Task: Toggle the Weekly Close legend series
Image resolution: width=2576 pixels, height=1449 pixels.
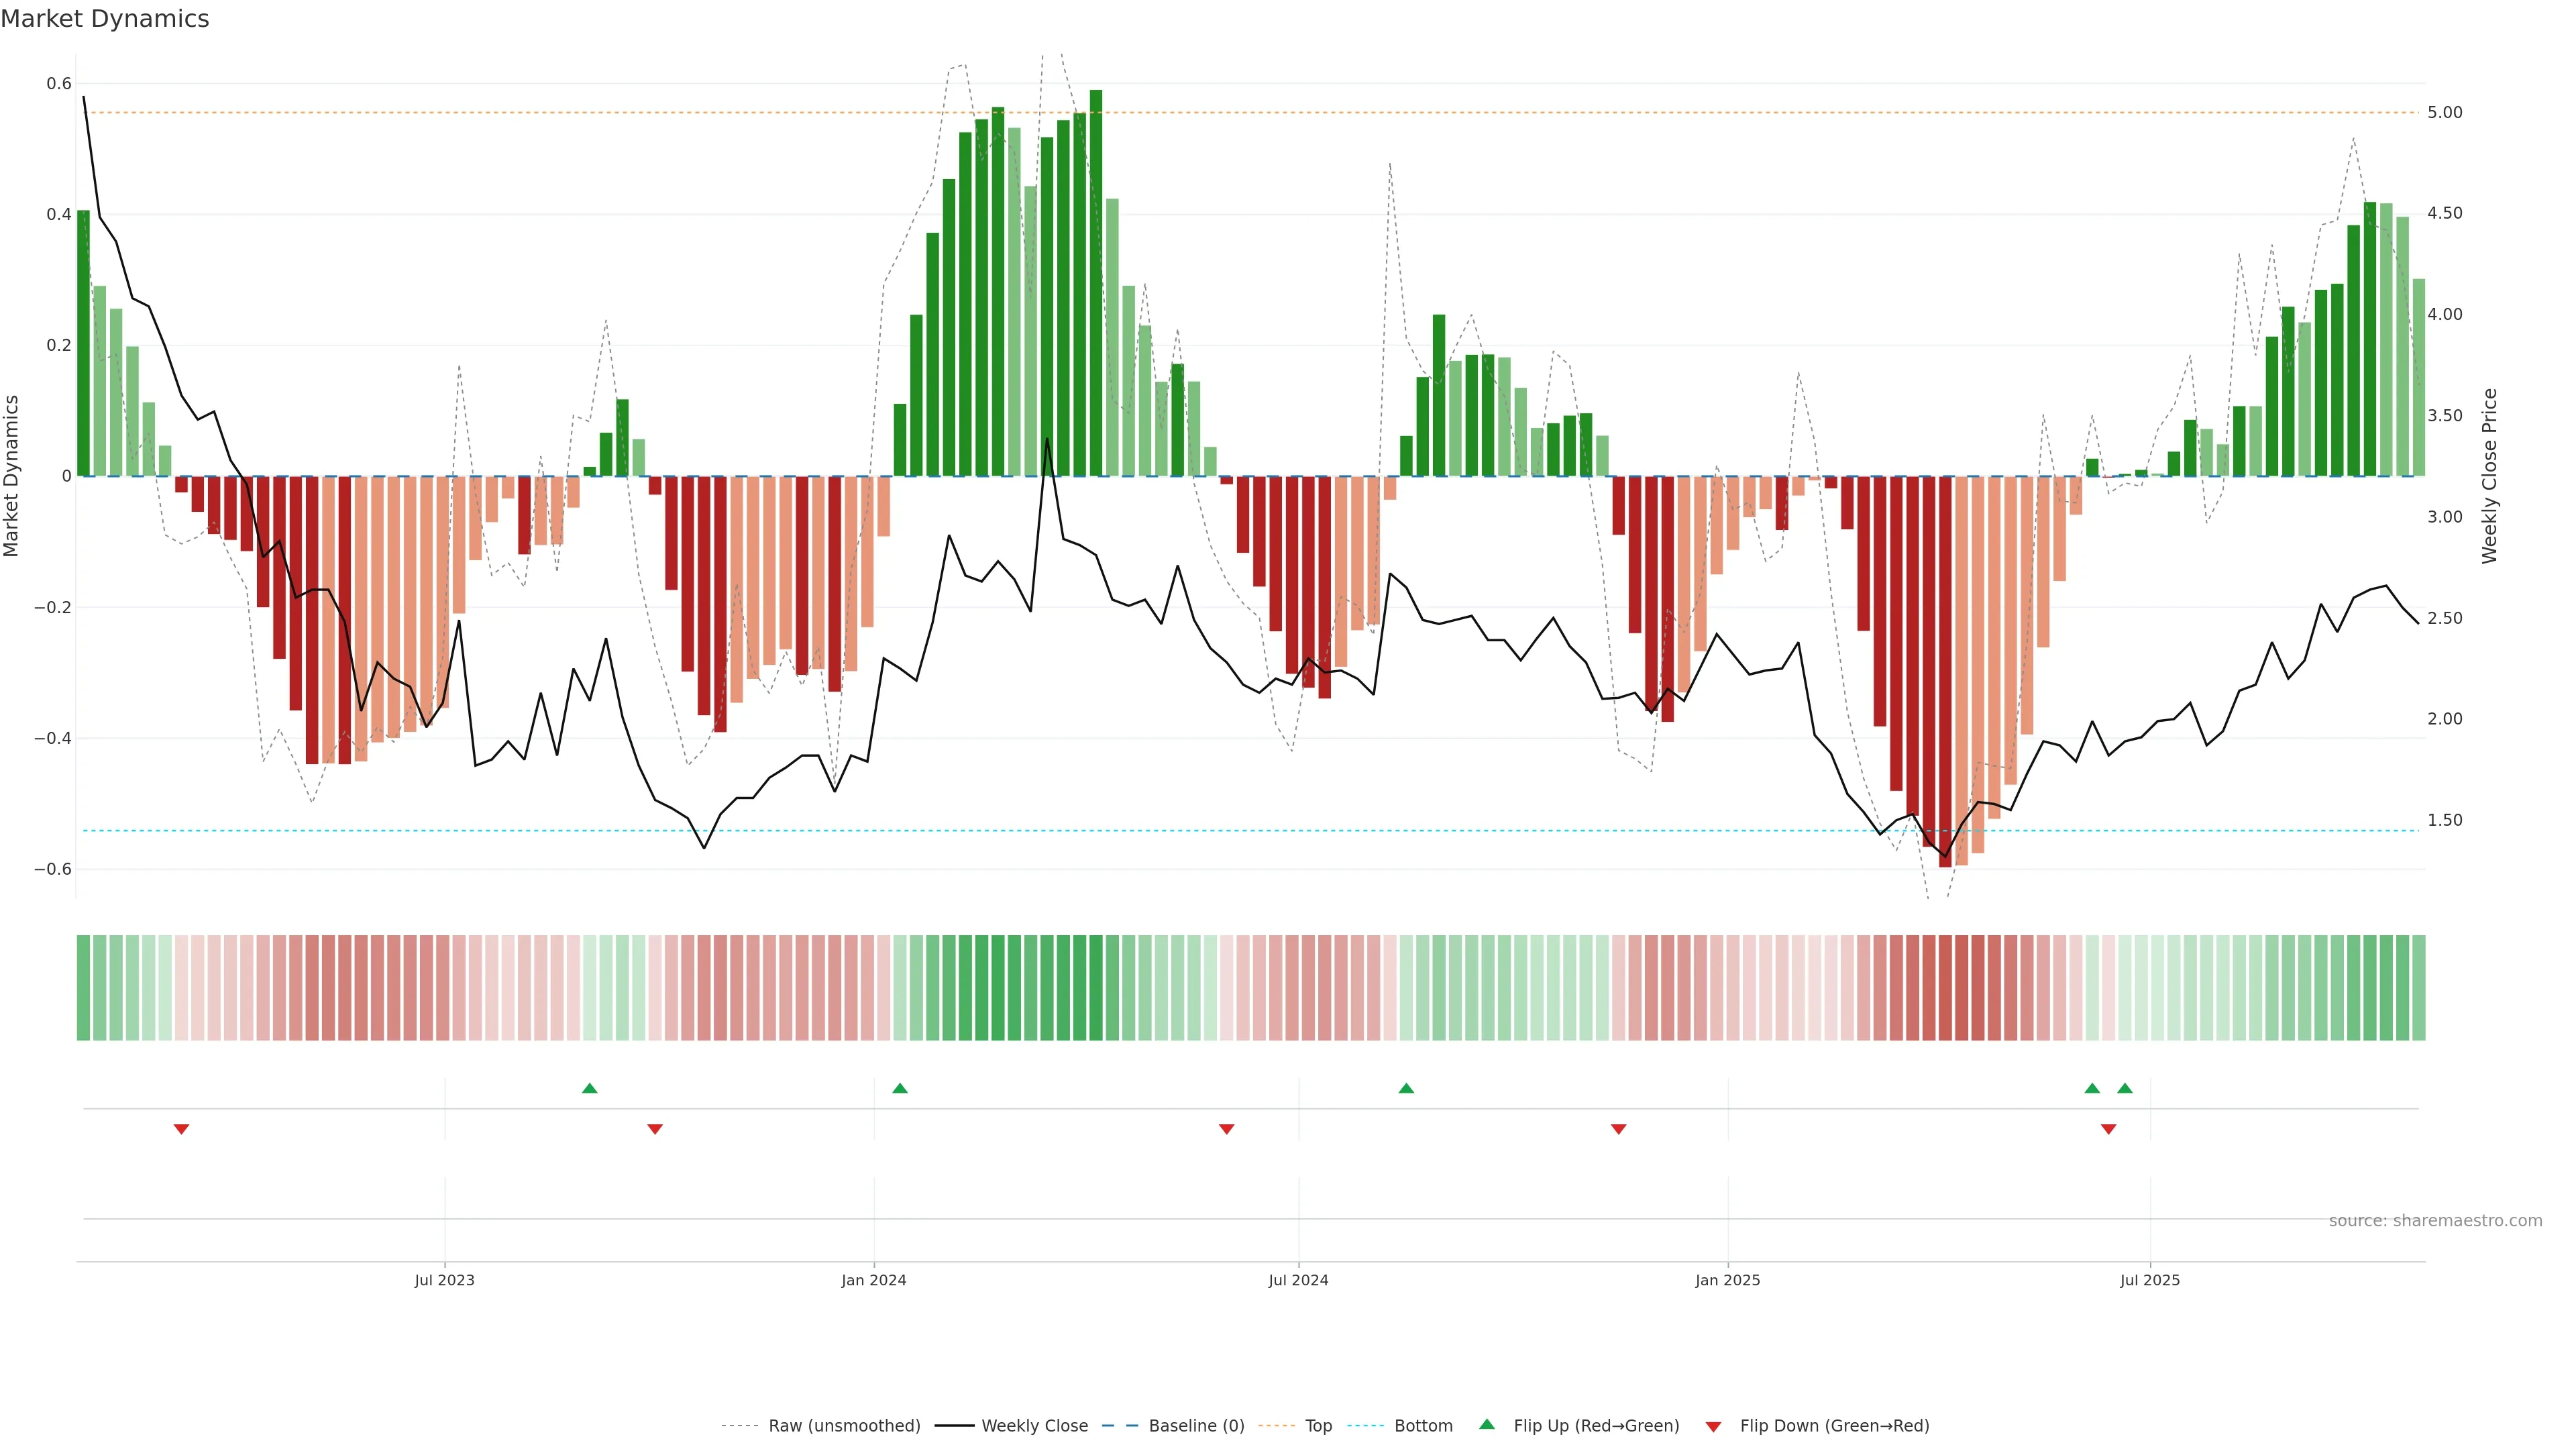Action: pos(1034,1425)
